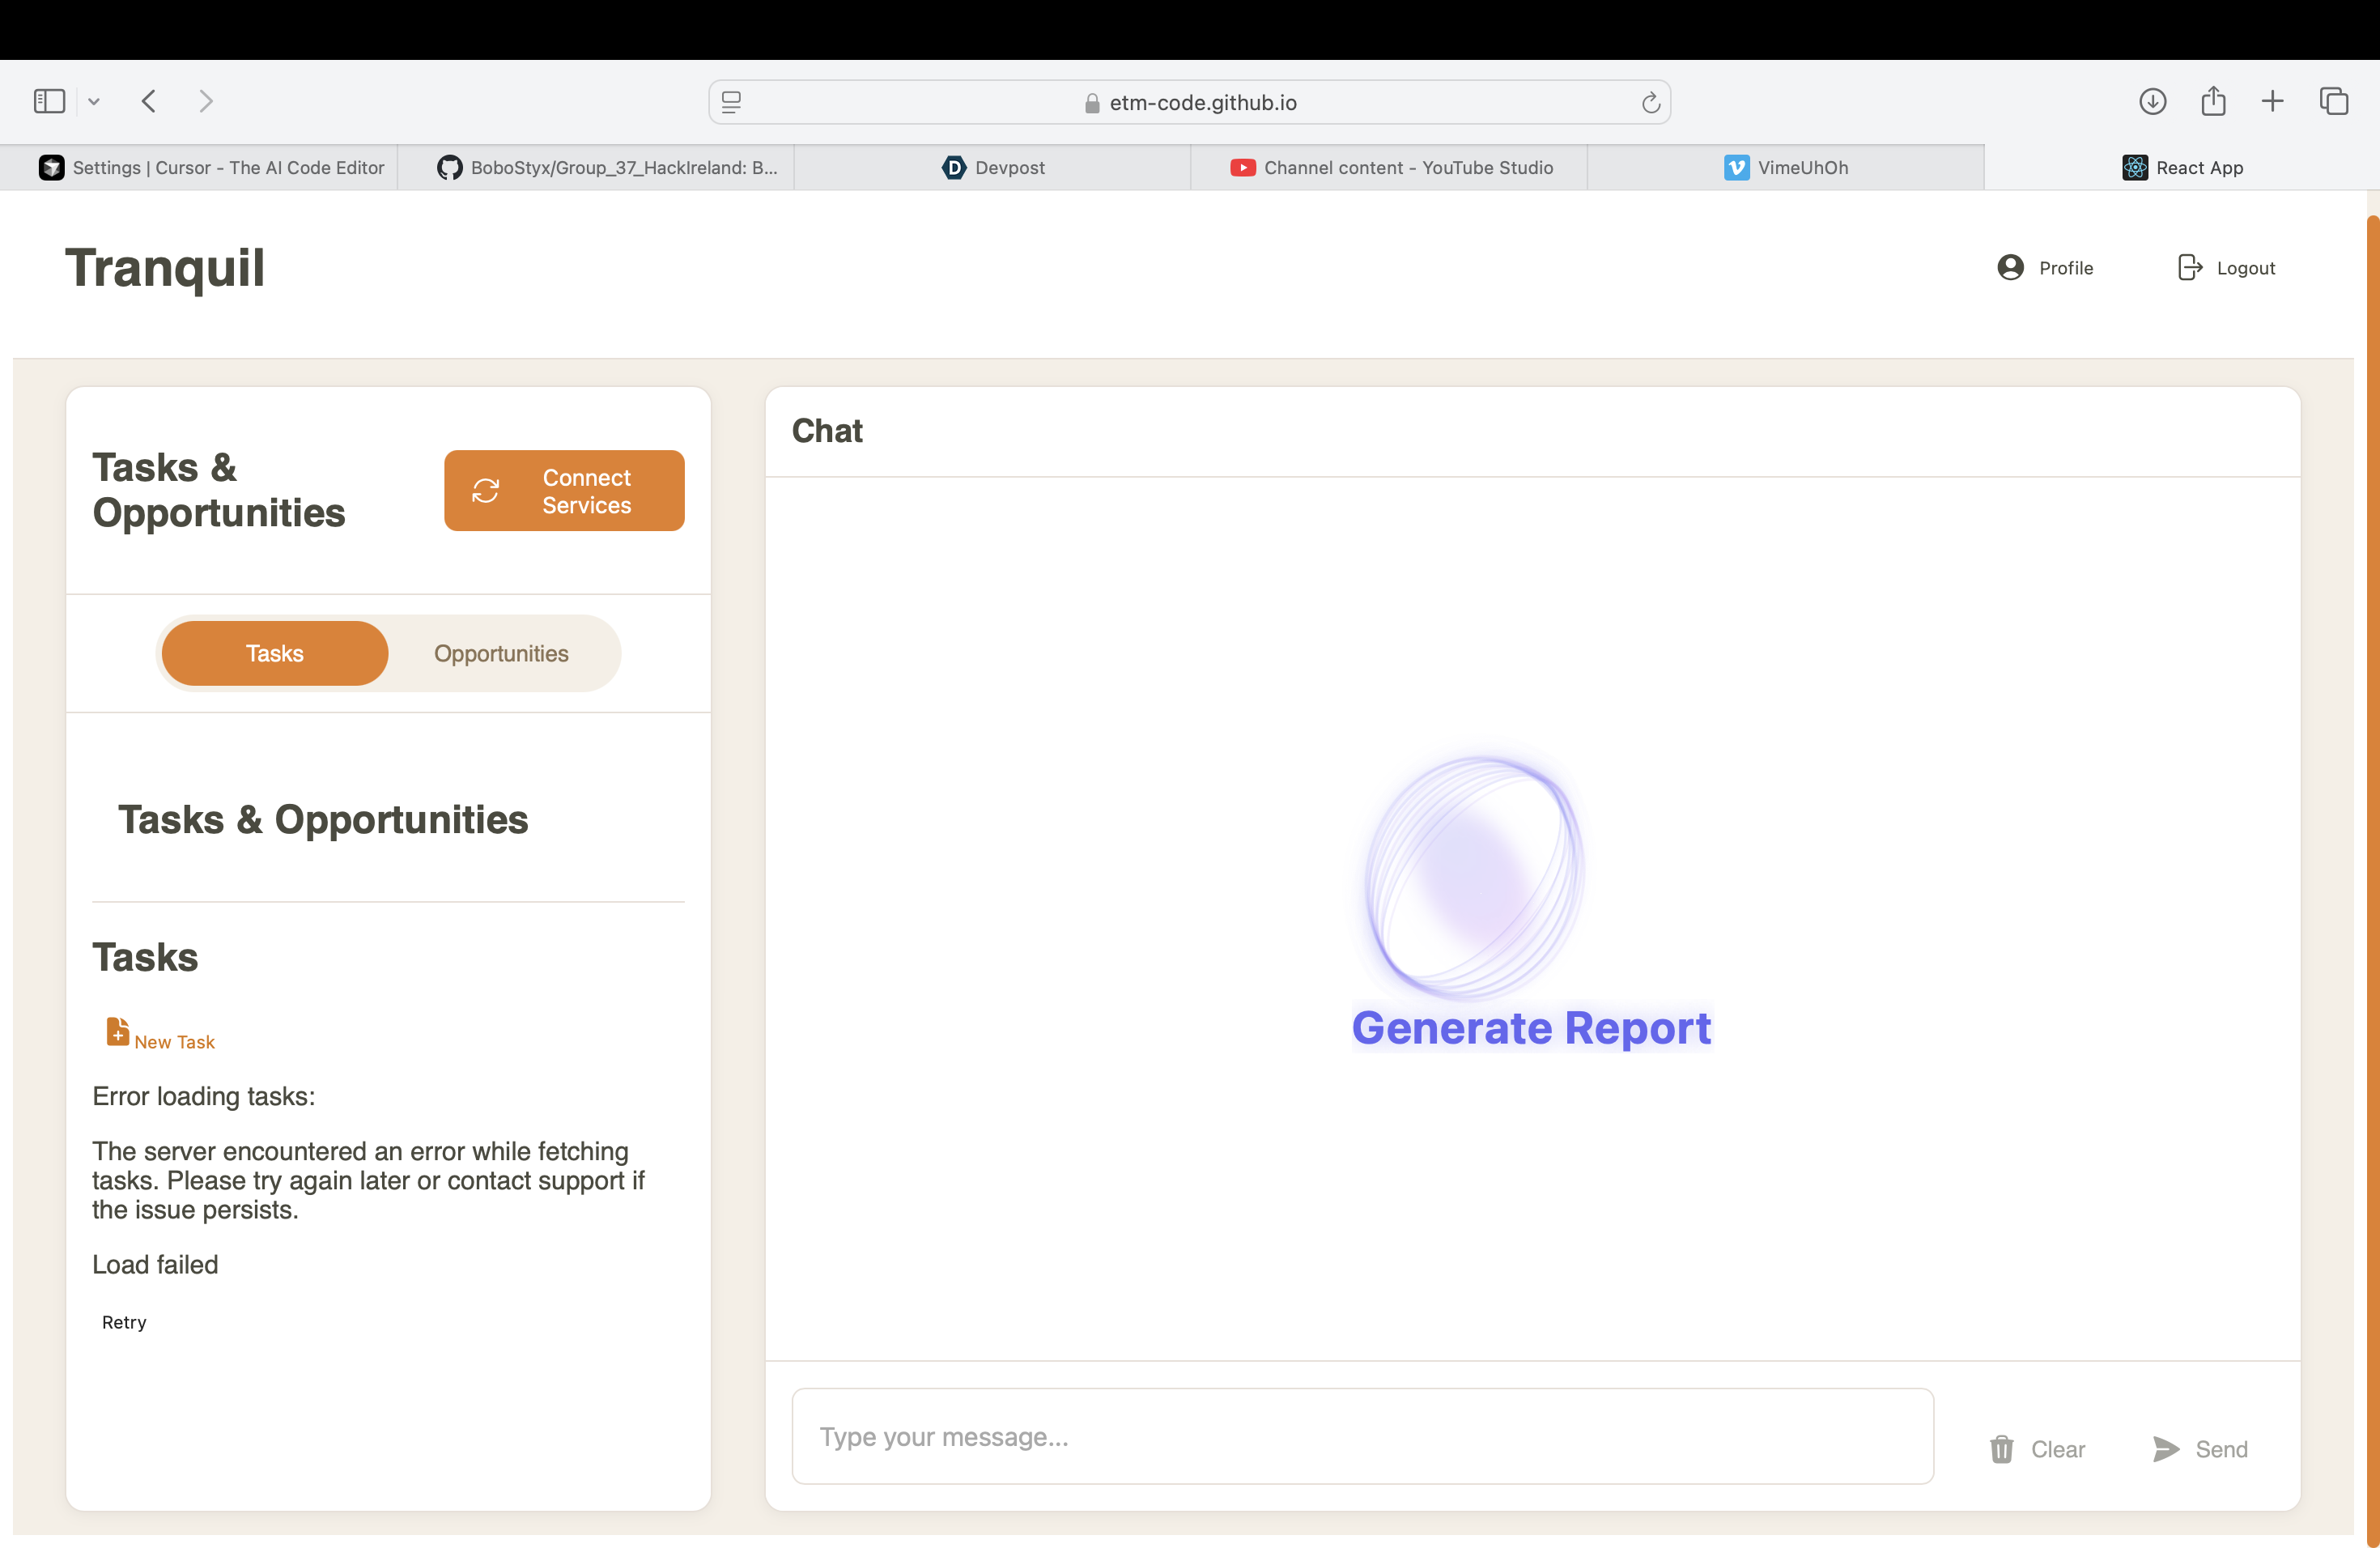Expand the sidebar dropdown chevron
This screenshot has height=1548, width=2380.
click(x=94, y=101)
